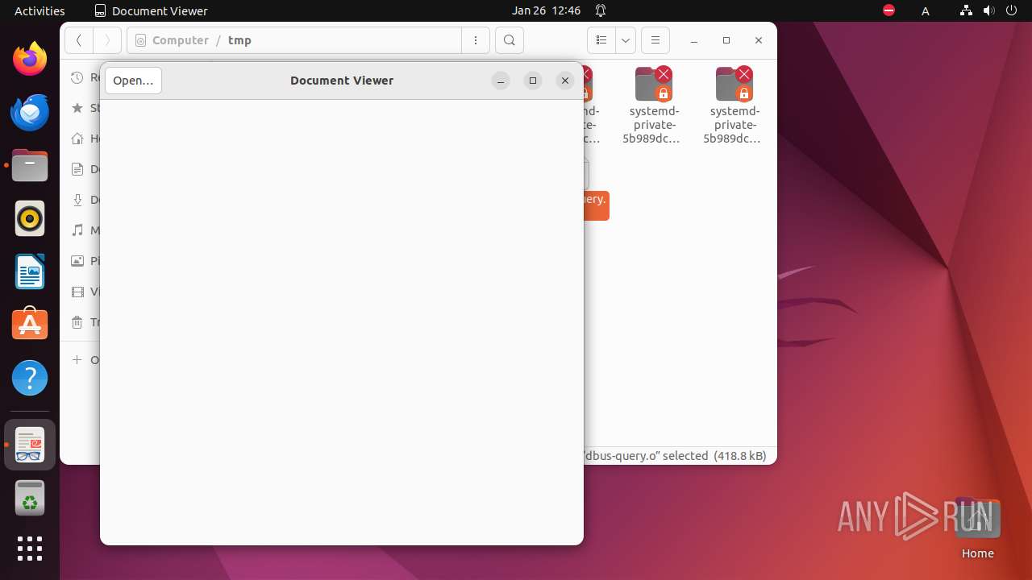1032x580 pixels.
Task: Close the Files window
Action: point(759,40)
